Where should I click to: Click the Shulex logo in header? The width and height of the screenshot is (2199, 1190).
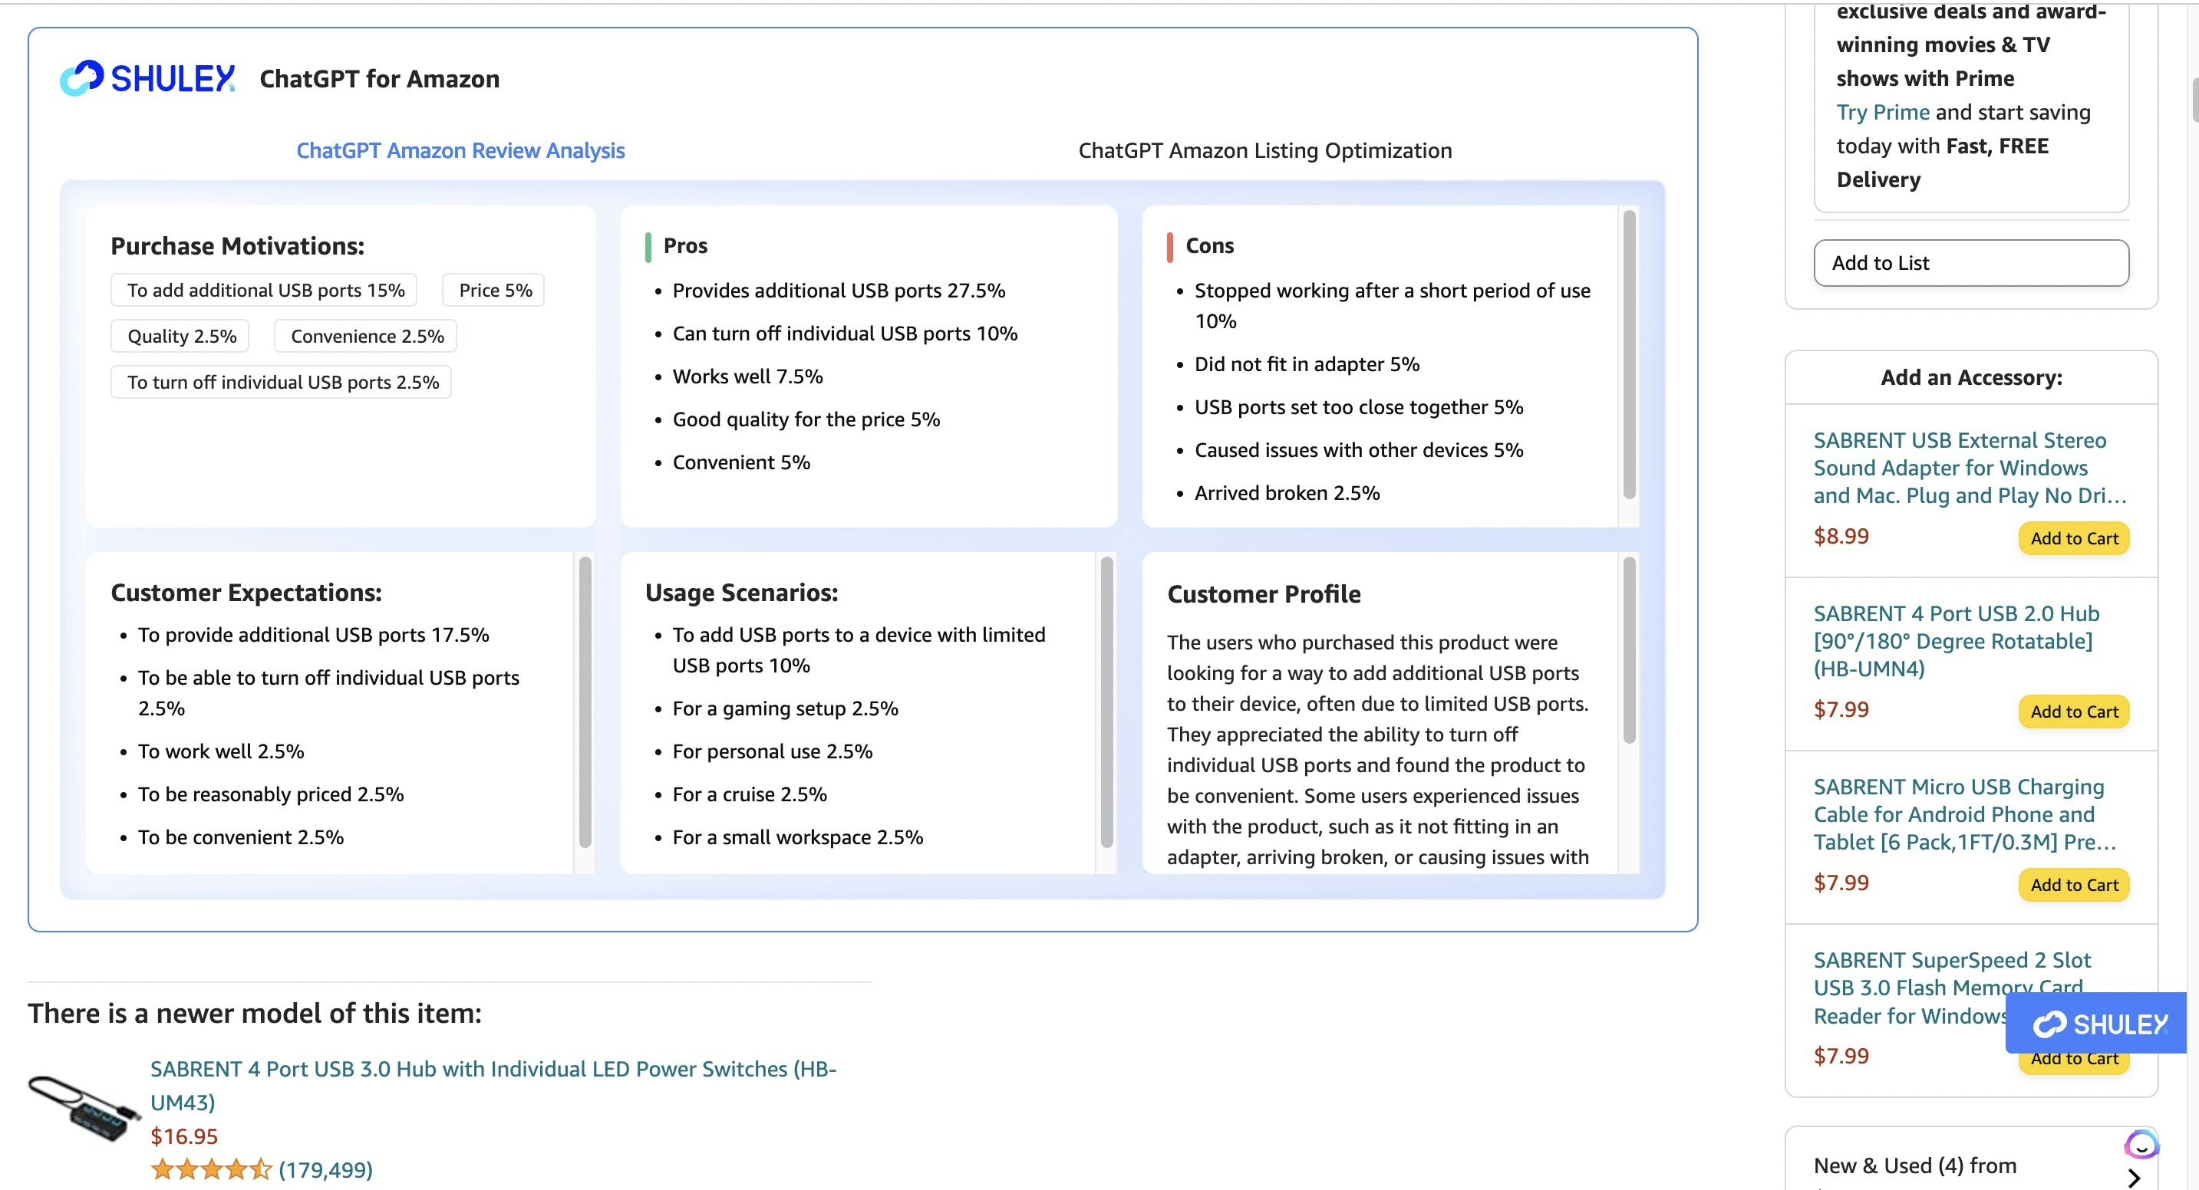[147, 78]
